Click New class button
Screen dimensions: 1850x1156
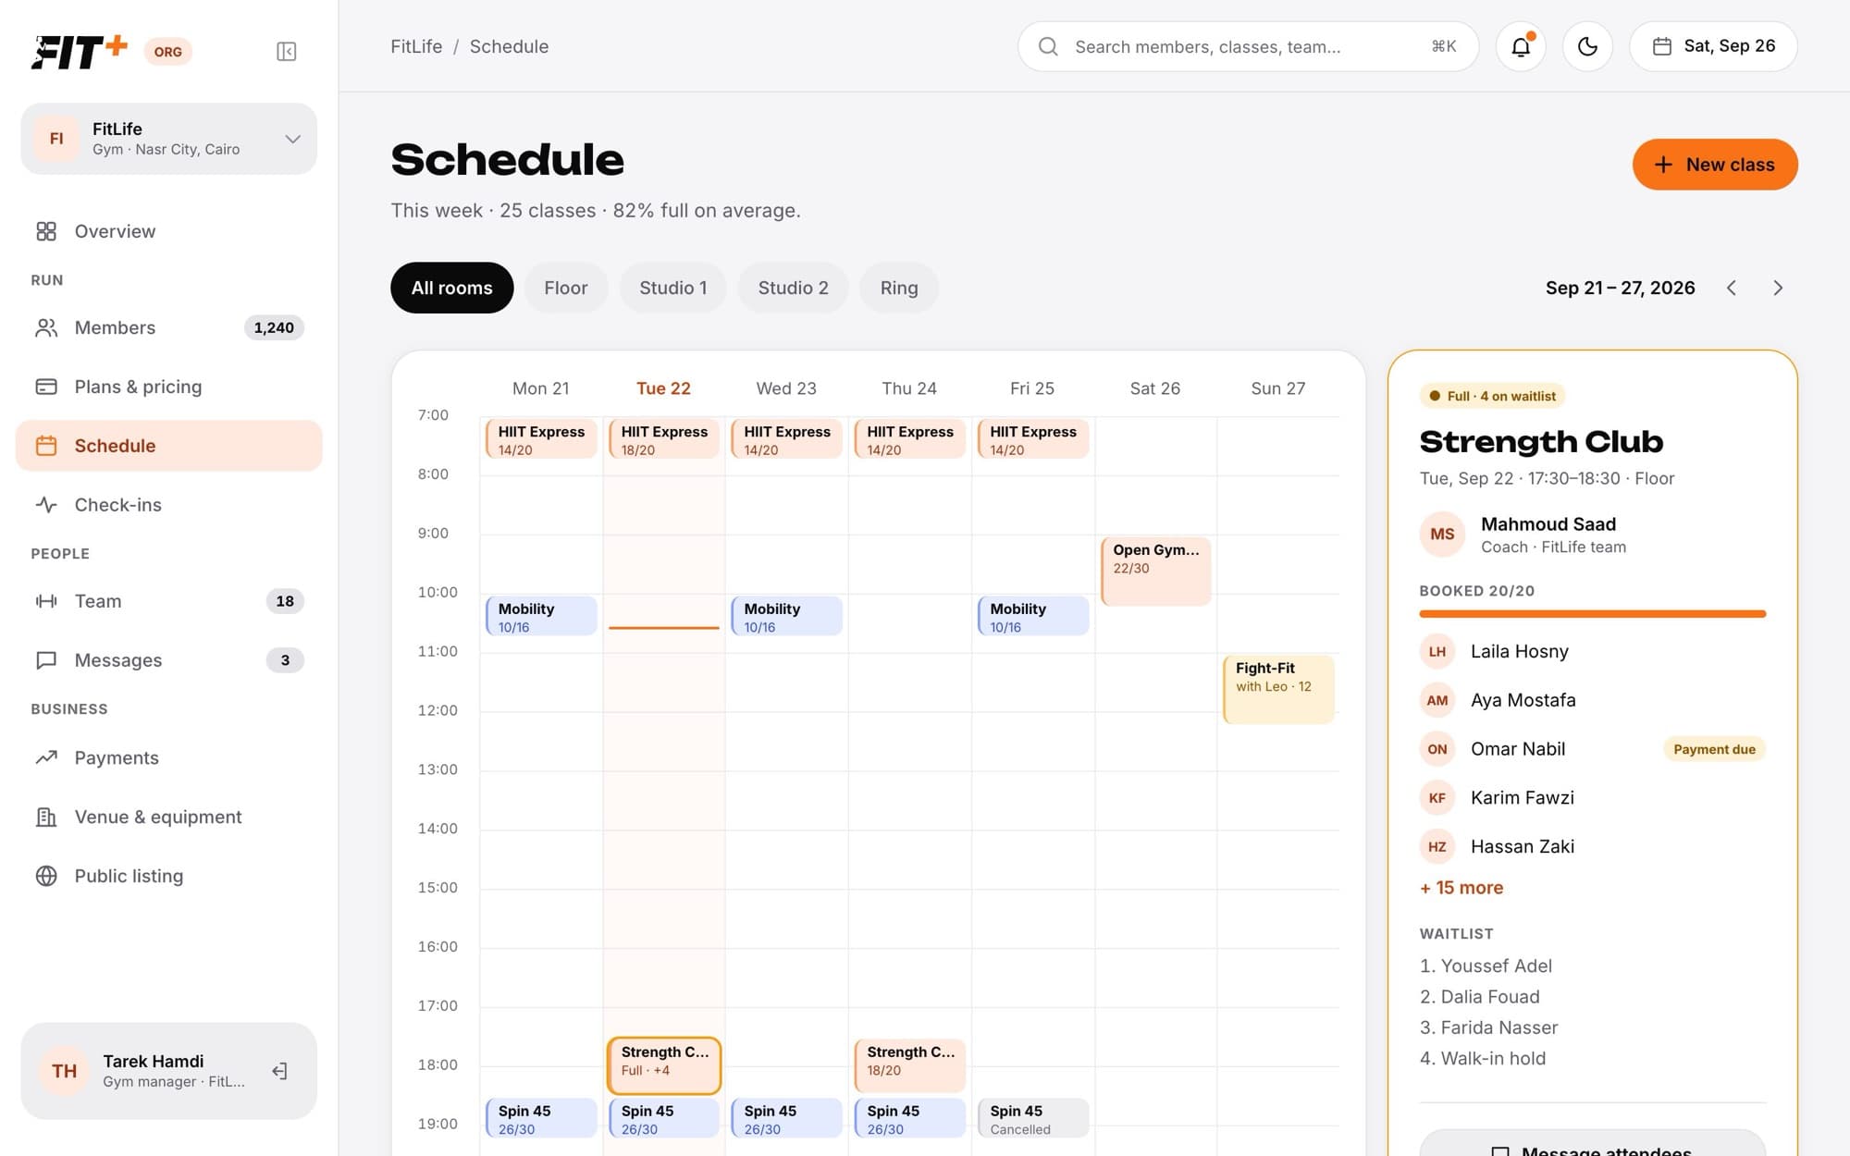pos(1715,165)
